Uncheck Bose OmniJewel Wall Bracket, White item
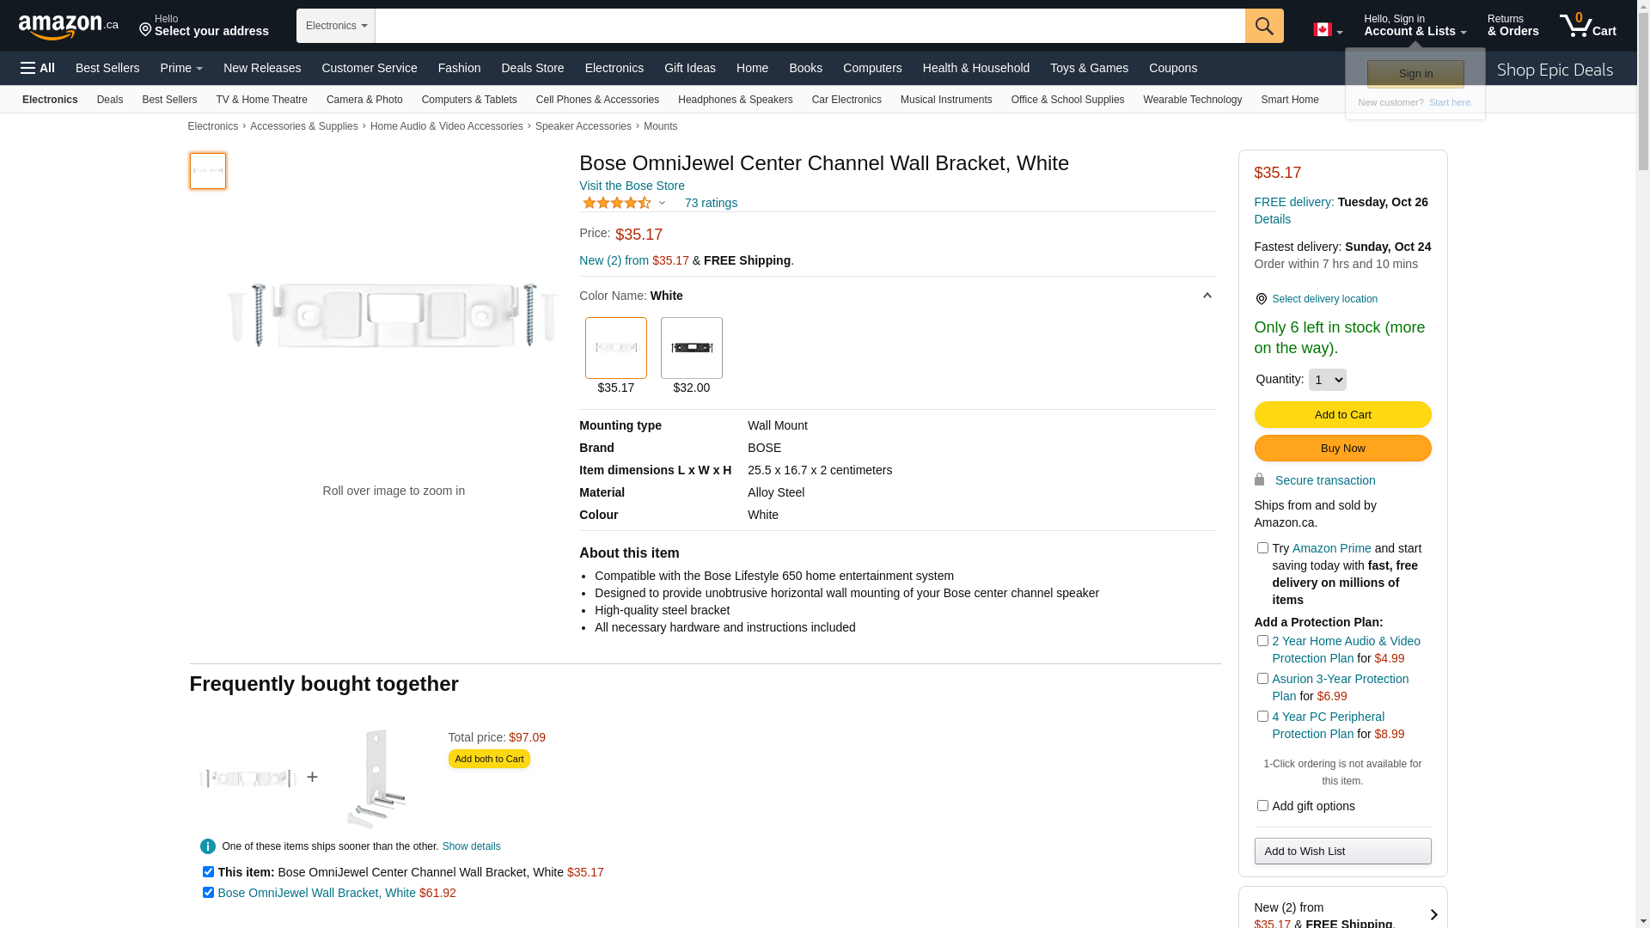The image size is (1650, 928). (208, 893)
